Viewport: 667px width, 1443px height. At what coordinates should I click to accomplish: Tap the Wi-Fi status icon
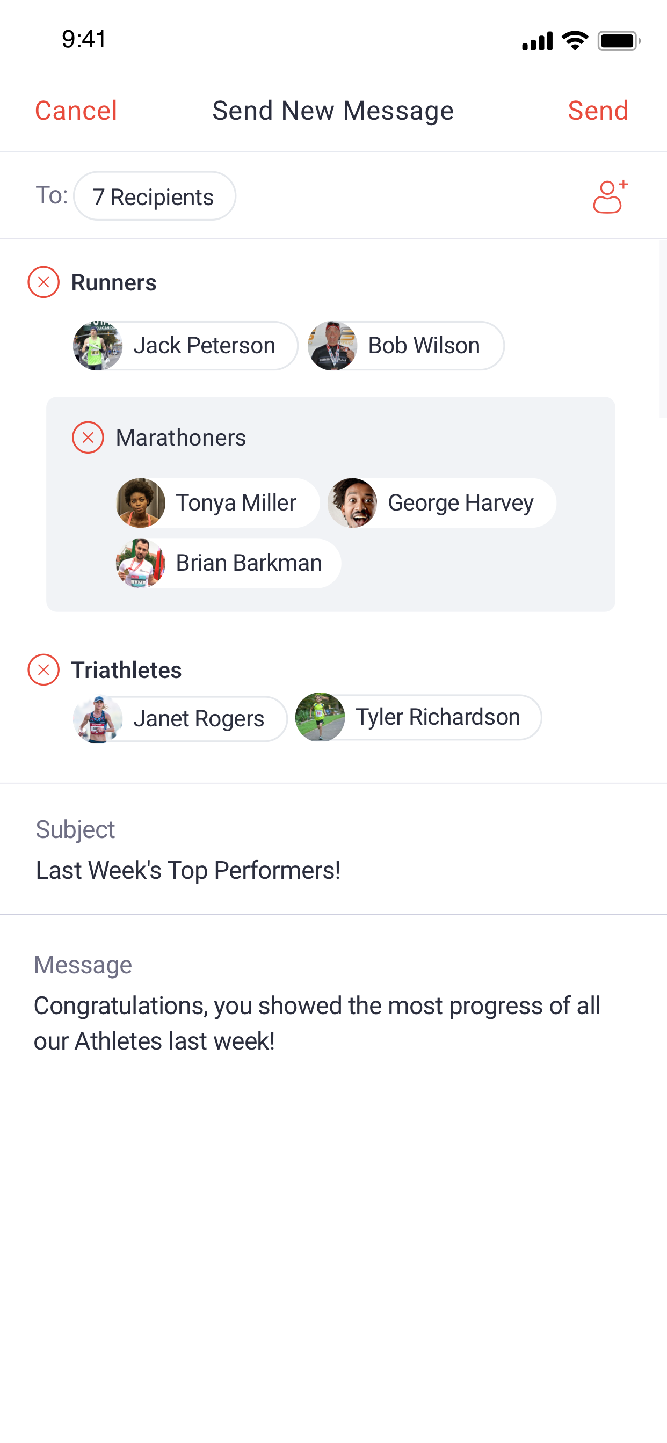coord(575,41)
